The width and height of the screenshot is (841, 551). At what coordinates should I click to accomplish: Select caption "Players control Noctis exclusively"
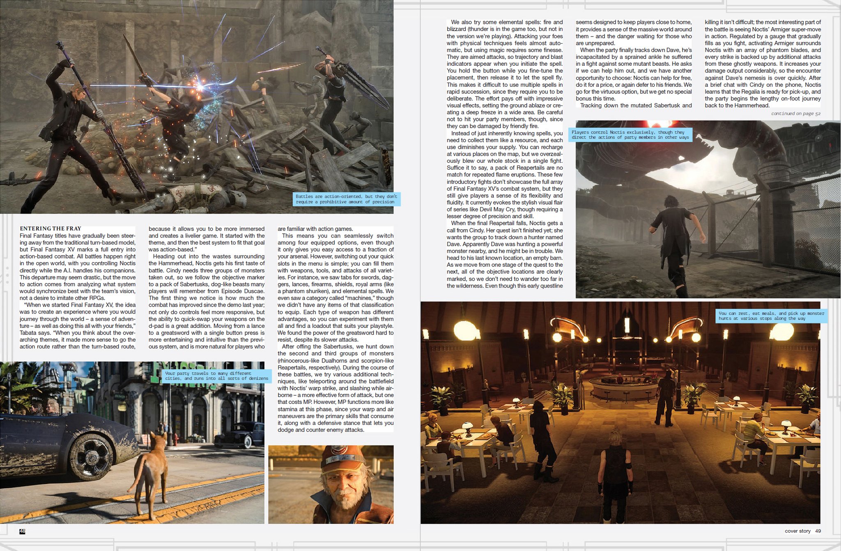630,135
